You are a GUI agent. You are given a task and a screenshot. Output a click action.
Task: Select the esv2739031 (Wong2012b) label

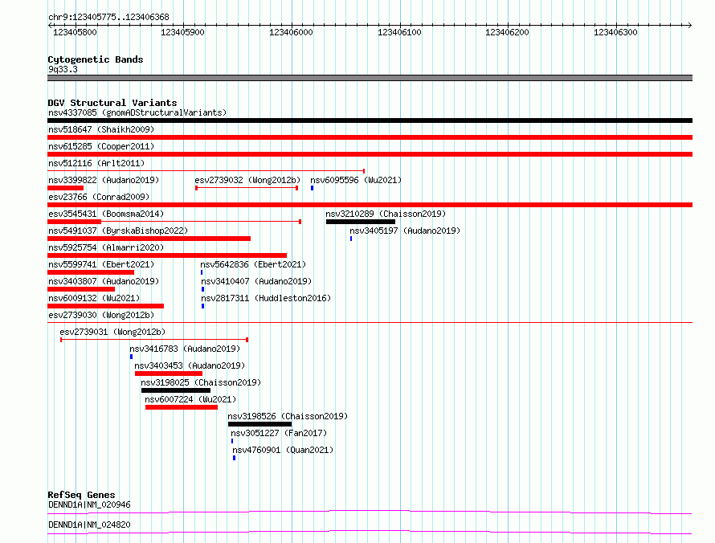tap(112, 332)
